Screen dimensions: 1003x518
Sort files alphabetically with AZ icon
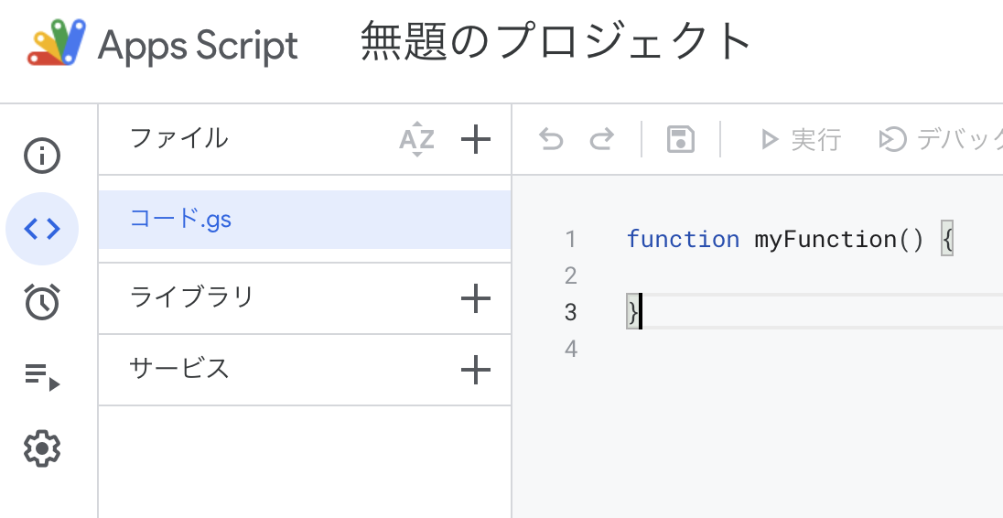click(x=417, y=139)
